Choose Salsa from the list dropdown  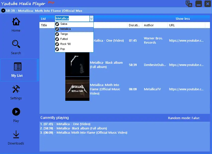[74, 24]
